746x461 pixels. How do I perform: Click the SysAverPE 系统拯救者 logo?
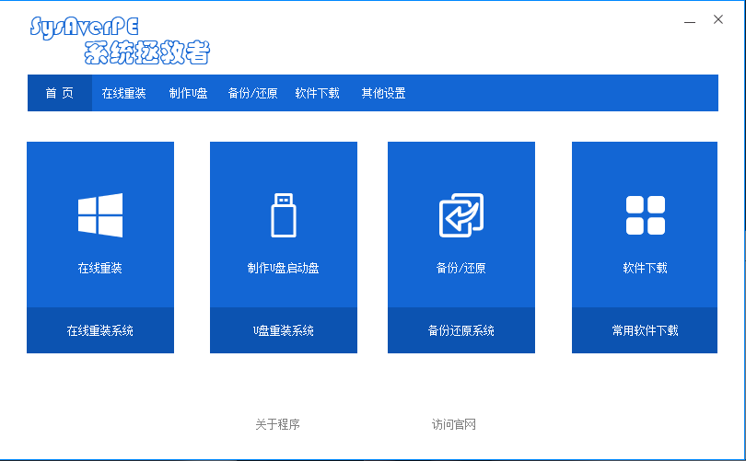coord(120,40)
